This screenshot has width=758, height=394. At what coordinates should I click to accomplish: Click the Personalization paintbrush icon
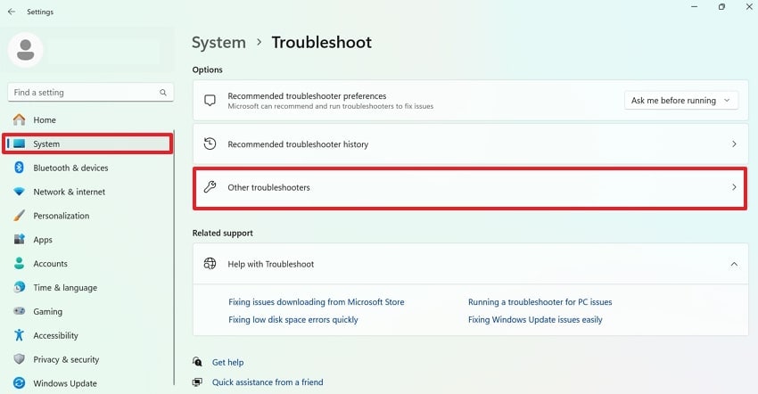pos(19,215)
